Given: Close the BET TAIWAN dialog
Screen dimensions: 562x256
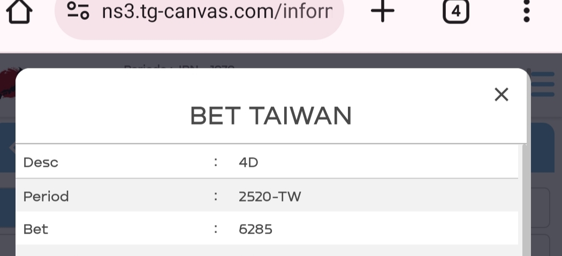Looking at the screenshot, I should (x=501, y=95).
